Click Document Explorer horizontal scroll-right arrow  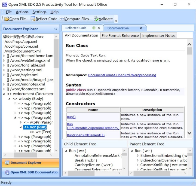tap(51, 155)
